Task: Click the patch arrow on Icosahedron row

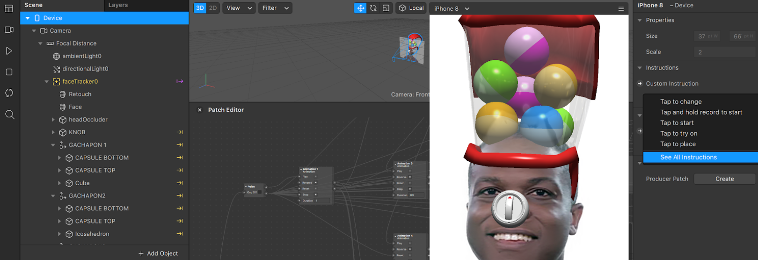Action: tap(180, 234)
